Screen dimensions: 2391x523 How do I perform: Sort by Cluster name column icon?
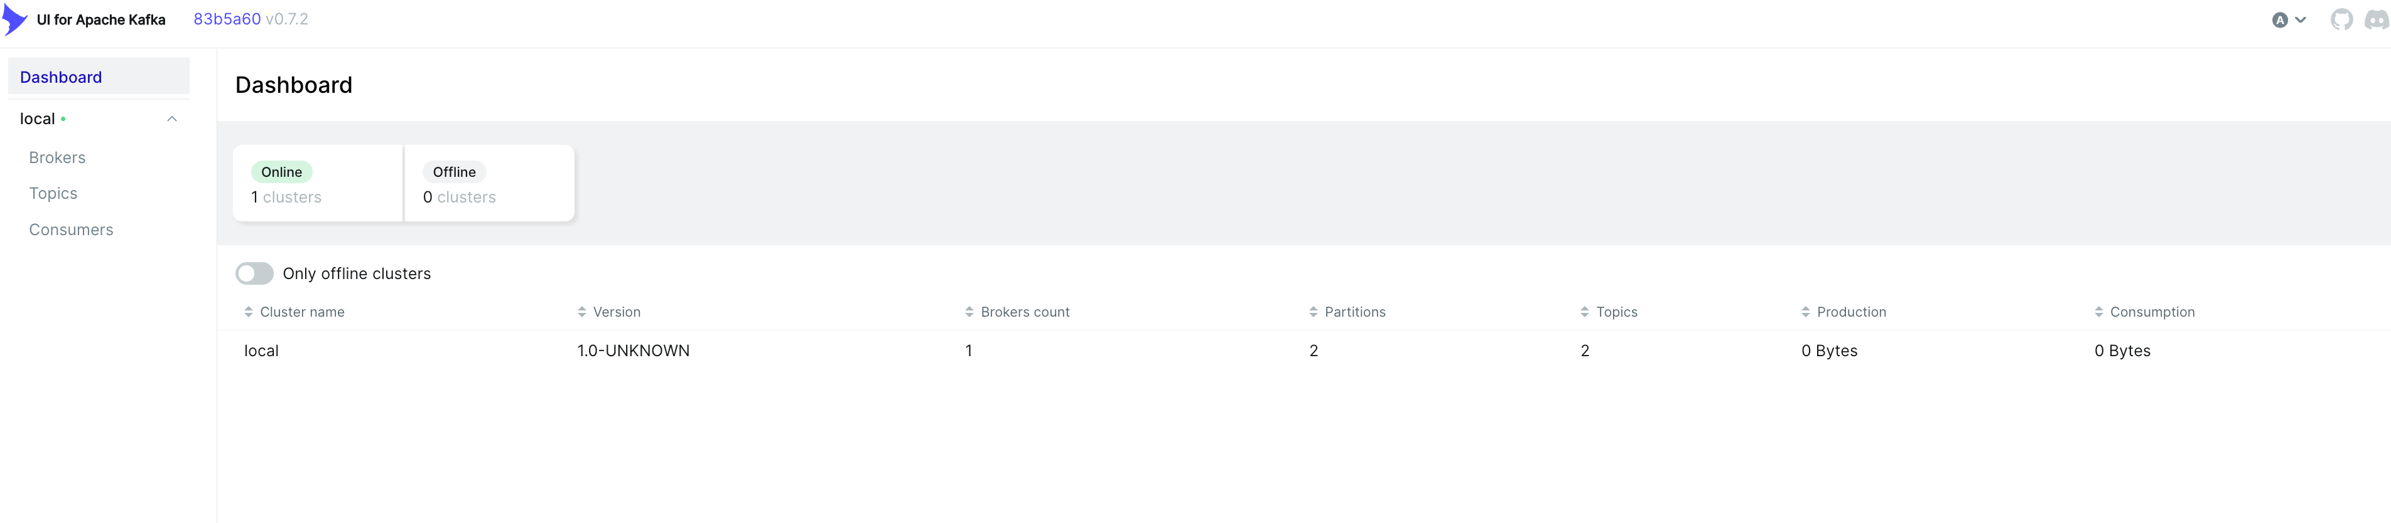[x=249, y=312]
